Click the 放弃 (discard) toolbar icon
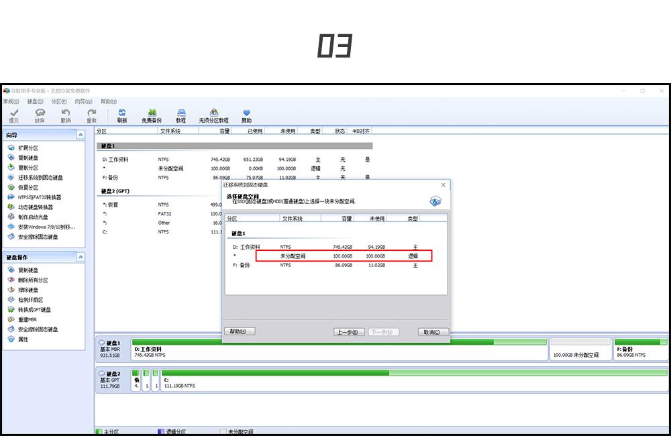671x436 pixels. tap(40, 115)
